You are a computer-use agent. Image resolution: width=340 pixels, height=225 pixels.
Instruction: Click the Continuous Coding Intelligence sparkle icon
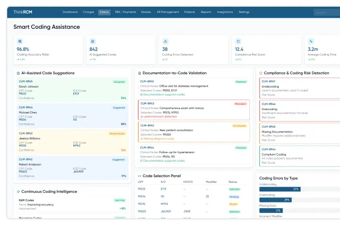(x=18, y=191)
